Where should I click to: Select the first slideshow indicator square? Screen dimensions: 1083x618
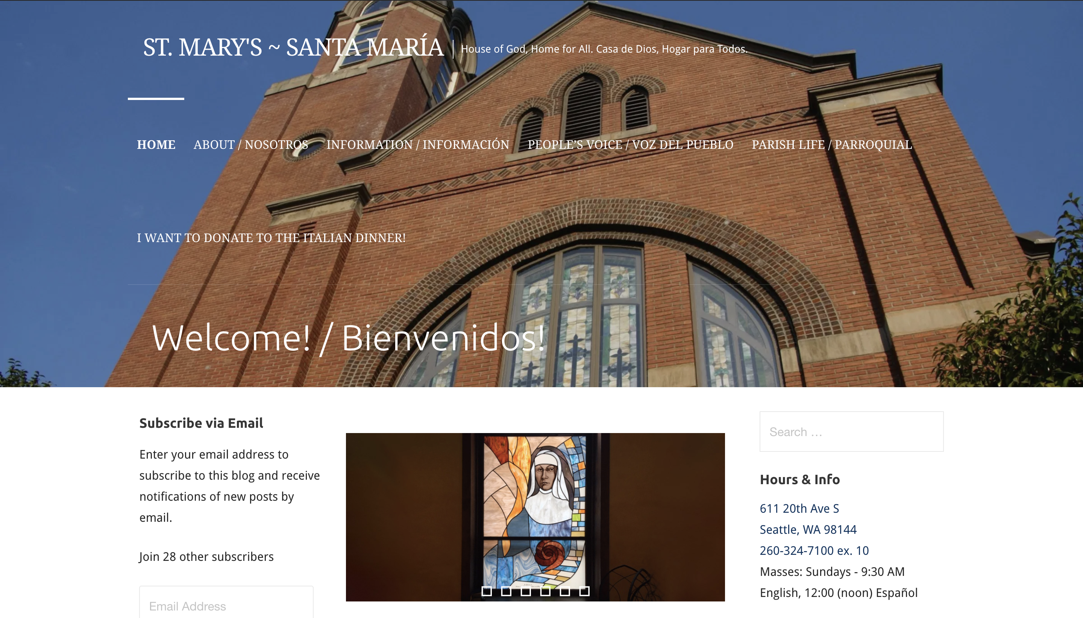click(487, 591)
